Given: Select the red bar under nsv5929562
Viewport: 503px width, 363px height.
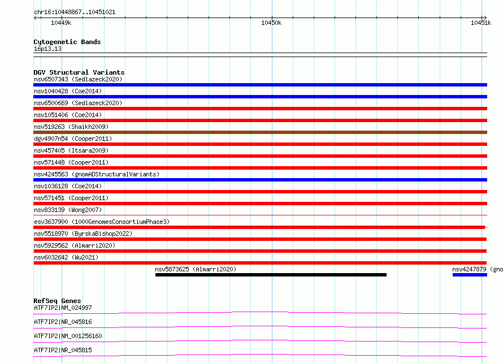Looking at the screenshot, I should click(x=260, y=251).
